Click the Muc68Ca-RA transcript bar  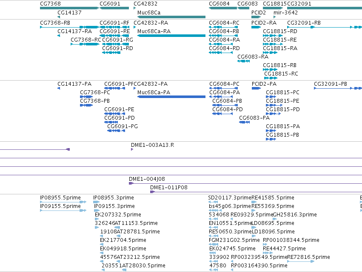171,36
